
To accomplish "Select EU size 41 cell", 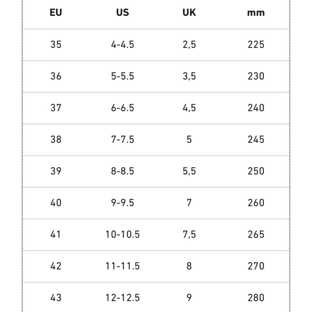I will (56, 234).
